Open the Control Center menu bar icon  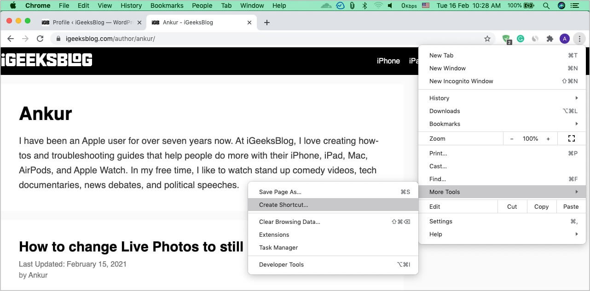pyautogui.click(x=575, y=6)
